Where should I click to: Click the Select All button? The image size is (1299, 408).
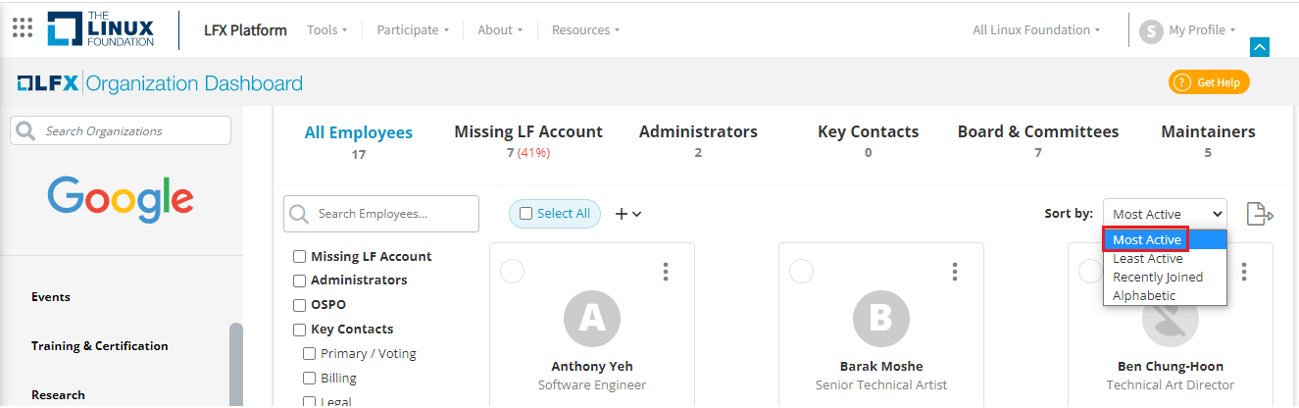pyautogui.click(x=555, y=214)
